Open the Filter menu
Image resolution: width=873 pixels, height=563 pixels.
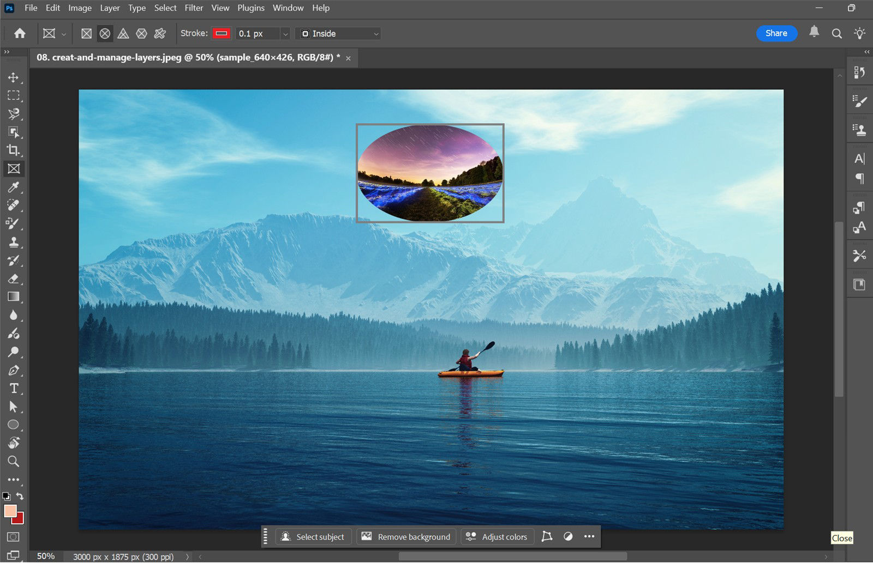pos(194,8)
